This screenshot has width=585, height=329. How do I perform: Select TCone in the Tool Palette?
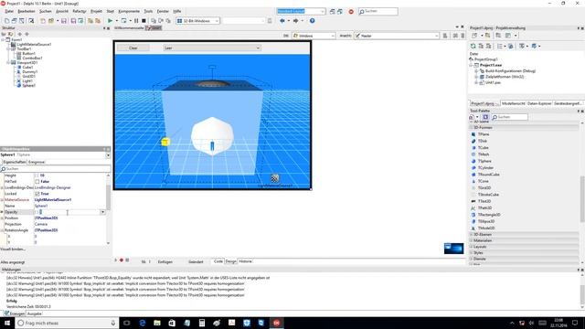(484, 181)
